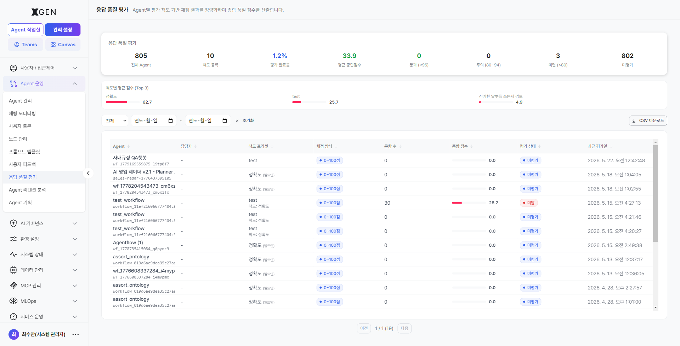Screen dimensions: 680x346
Task: Open 채팅 모니터링 menu item
Action: 44,113
